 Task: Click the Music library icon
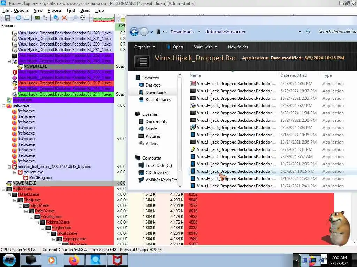[x=141, y=129]
